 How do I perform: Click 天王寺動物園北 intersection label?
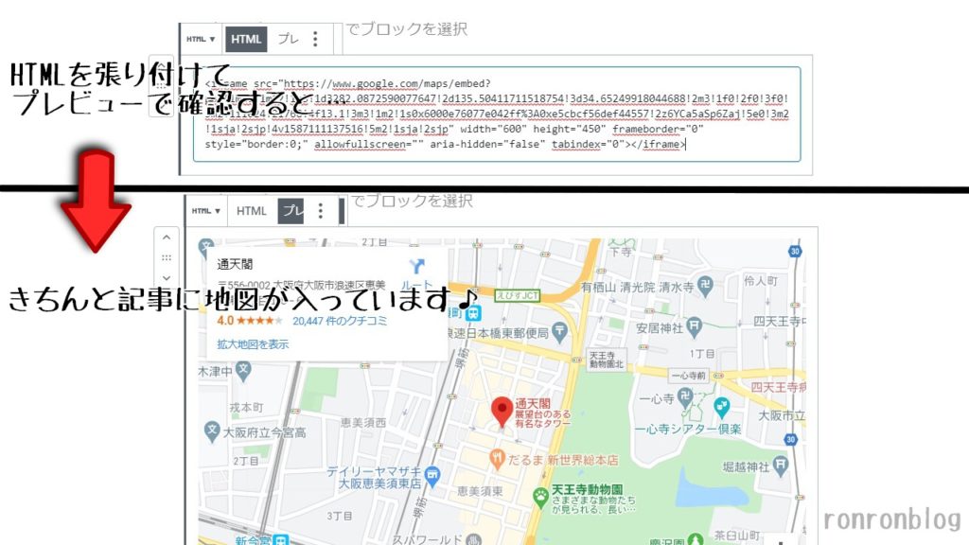pos(607,360)
